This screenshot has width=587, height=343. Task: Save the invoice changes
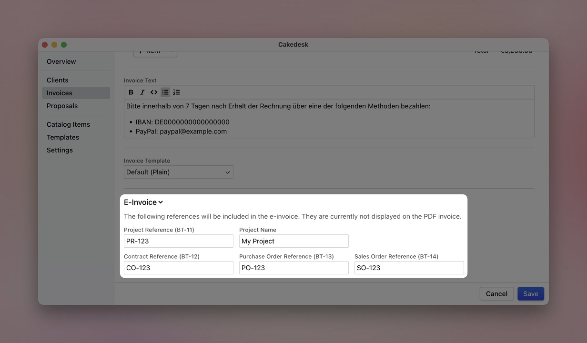(x=530, y=293)
